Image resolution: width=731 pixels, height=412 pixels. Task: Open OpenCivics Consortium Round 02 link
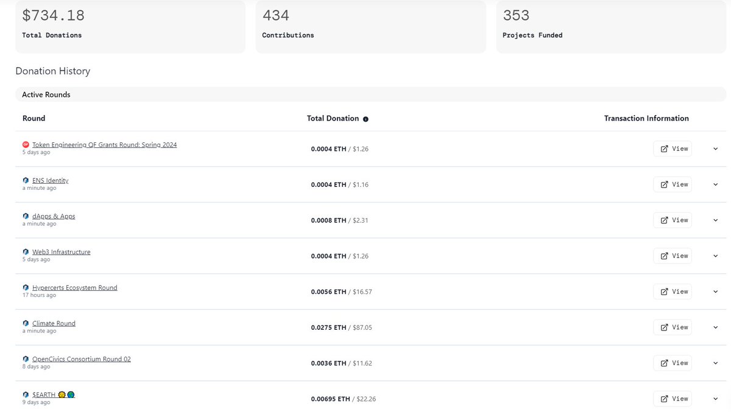point(82,359)
